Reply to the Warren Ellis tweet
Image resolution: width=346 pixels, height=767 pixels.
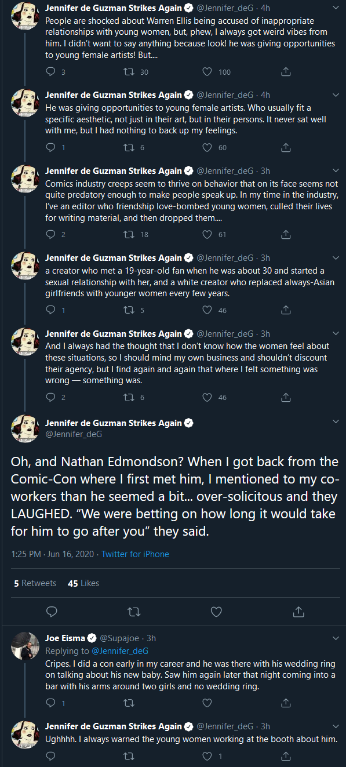click(51, 72)
